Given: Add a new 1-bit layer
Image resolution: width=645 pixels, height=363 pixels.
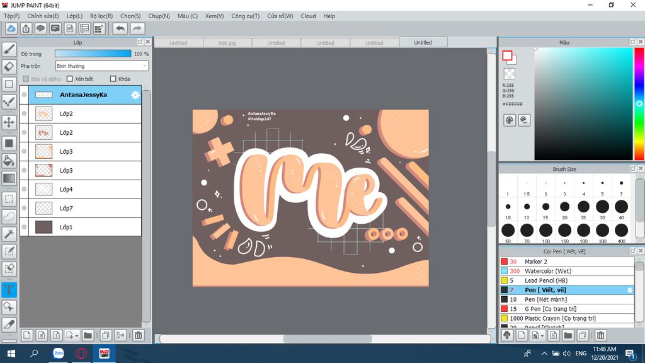Looking at the screenshot, I should tap(56, 335).
